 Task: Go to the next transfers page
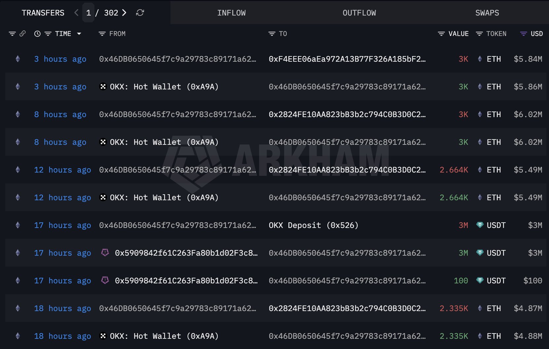[124, 13]
